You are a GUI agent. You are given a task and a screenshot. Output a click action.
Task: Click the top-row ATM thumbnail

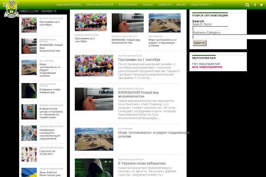point(128,23)
